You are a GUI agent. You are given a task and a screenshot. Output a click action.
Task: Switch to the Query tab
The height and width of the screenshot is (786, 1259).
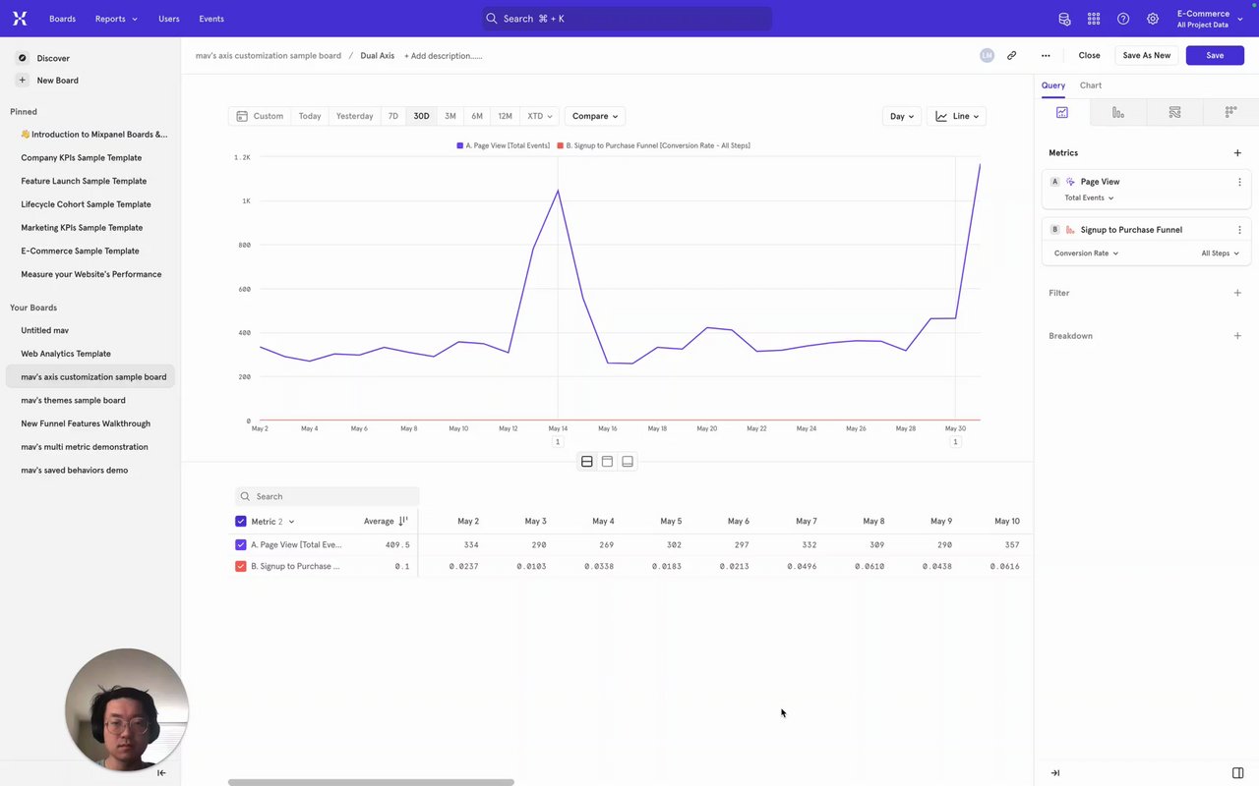pos(1053,85)
